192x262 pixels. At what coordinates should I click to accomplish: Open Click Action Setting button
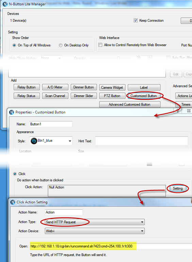tap(178, 188)
